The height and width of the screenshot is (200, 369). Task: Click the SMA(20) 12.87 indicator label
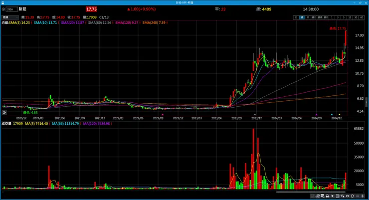(x=73, y=22)
